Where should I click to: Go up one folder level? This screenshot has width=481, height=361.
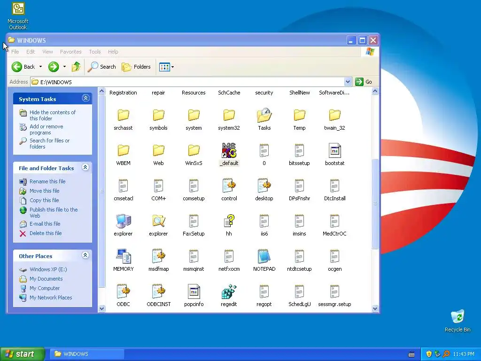(x=76, y=67)
